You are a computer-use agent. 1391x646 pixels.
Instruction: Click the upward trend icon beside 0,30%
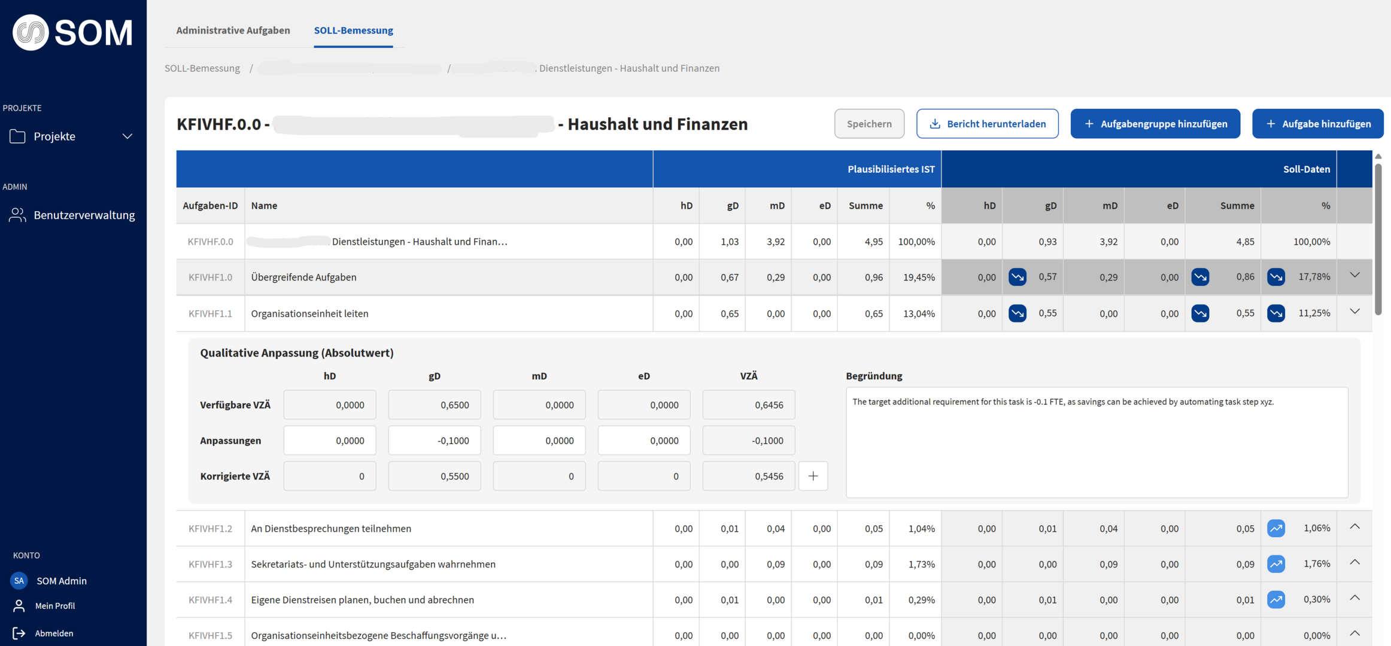(1275, 599)
